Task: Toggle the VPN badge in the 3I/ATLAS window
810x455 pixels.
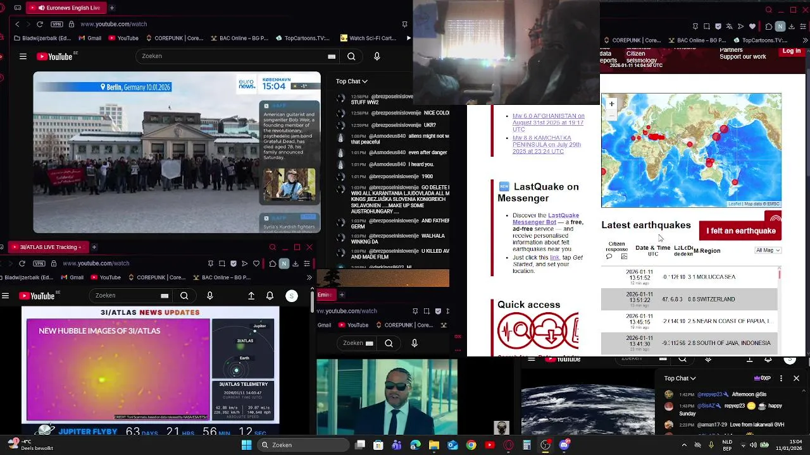Action: point(39,263)
